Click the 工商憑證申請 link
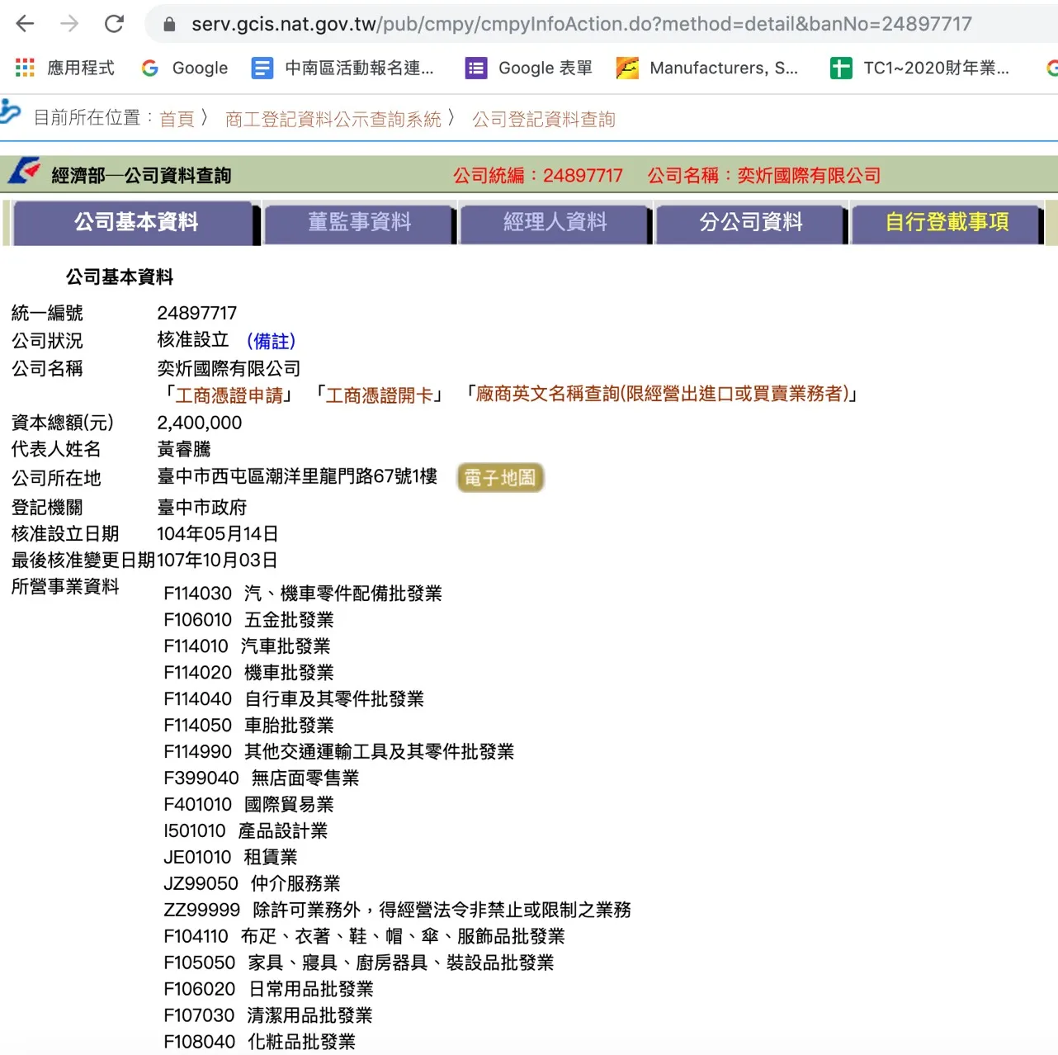1058x1055 pixels. (229, 395)
